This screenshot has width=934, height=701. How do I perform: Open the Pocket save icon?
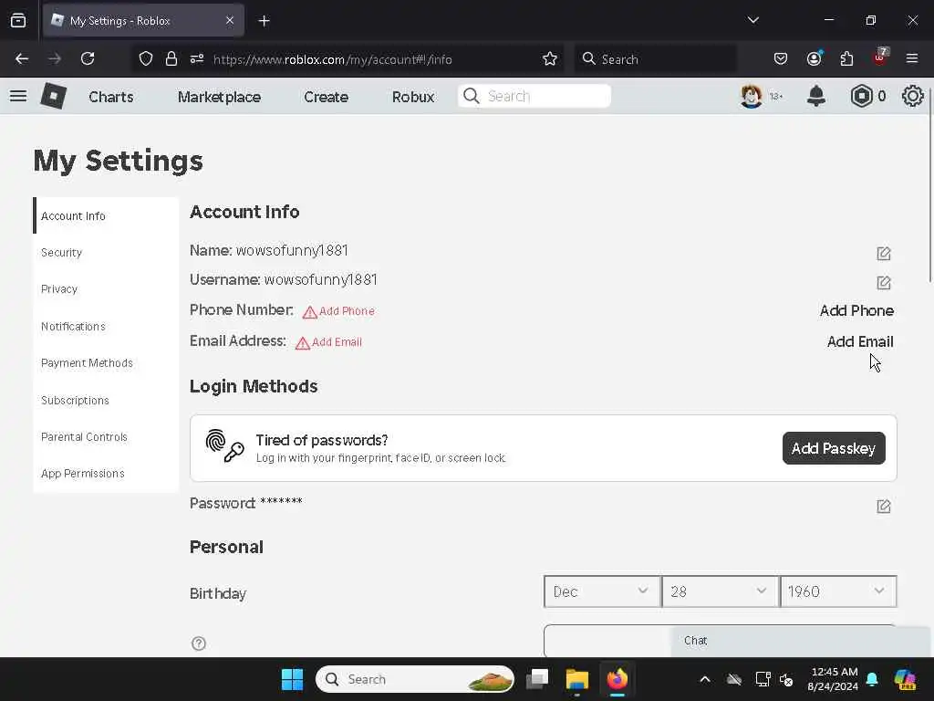(x=781, y=58)
